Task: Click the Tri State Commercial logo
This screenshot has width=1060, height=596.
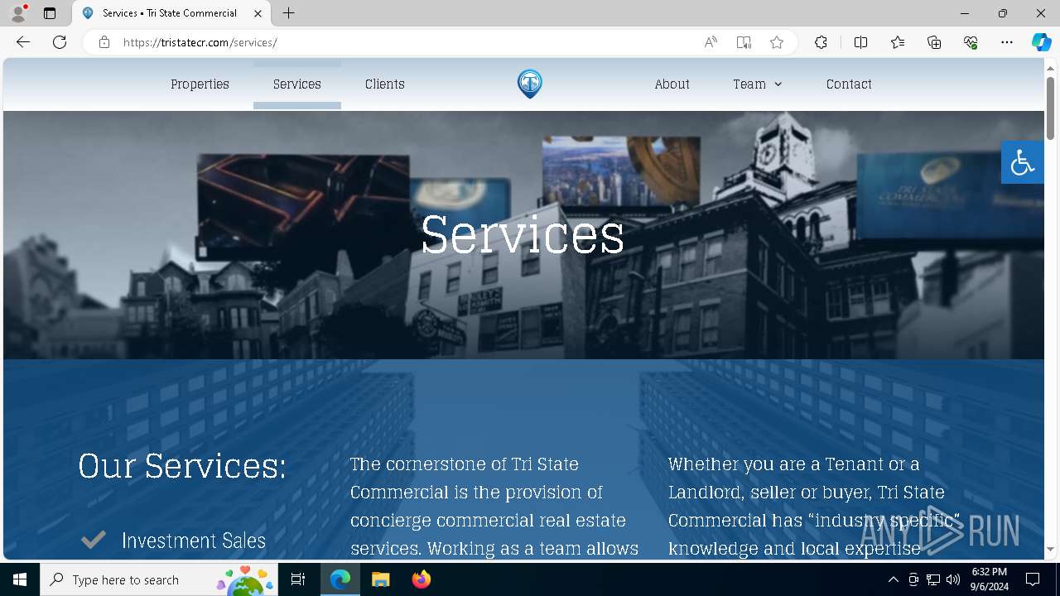Action: (530, 84)
